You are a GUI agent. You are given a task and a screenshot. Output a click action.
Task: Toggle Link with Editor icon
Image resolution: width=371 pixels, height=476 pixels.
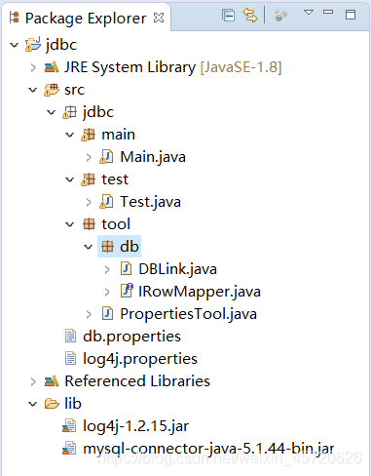pos(250,16)
